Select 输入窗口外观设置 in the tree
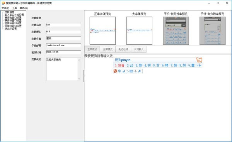 click(x=14, y=15)
